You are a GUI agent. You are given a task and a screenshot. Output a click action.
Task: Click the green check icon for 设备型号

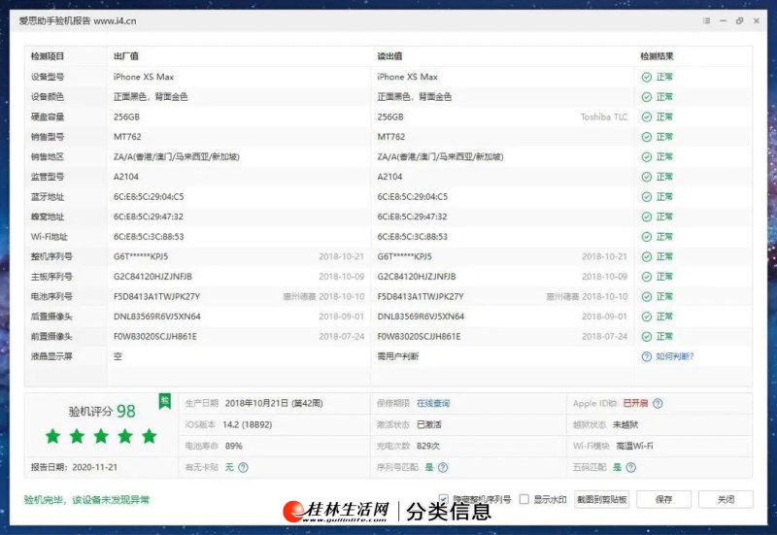pyautogui.click(x=646, y=77)
